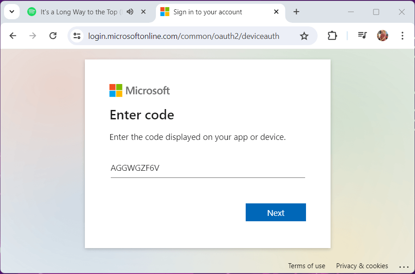The image size is (415, 274).
Task: Switch to the It's a Long Way to the Top tab
Action: pyautogui.click(x=79, y=12)
